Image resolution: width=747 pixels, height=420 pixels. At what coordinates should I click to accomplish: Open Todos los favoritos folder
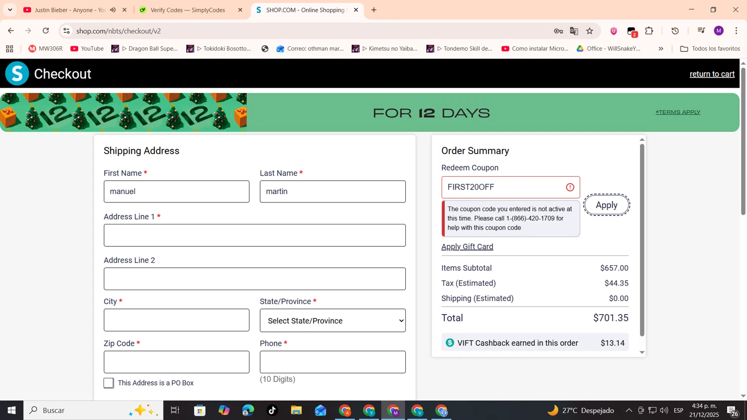point(710,49)
